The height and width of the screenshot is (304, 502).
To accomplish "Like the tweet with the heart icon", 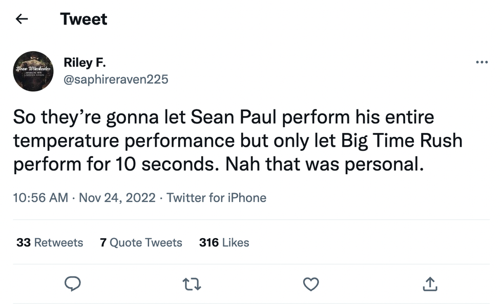I will click(x=311, y=284).
